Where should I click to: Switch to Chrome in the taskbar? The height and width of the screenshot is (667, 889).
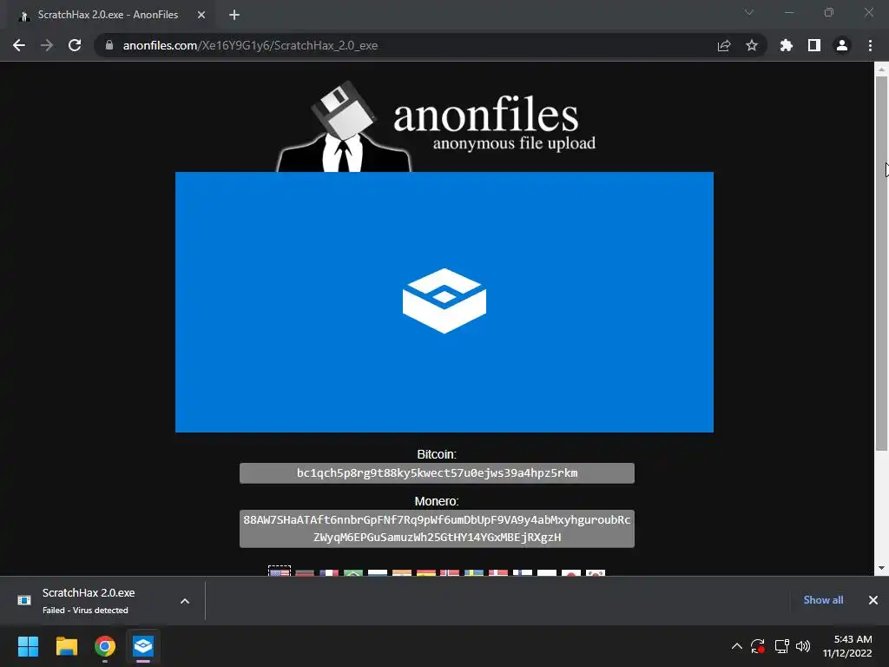[x=105, y=646]
